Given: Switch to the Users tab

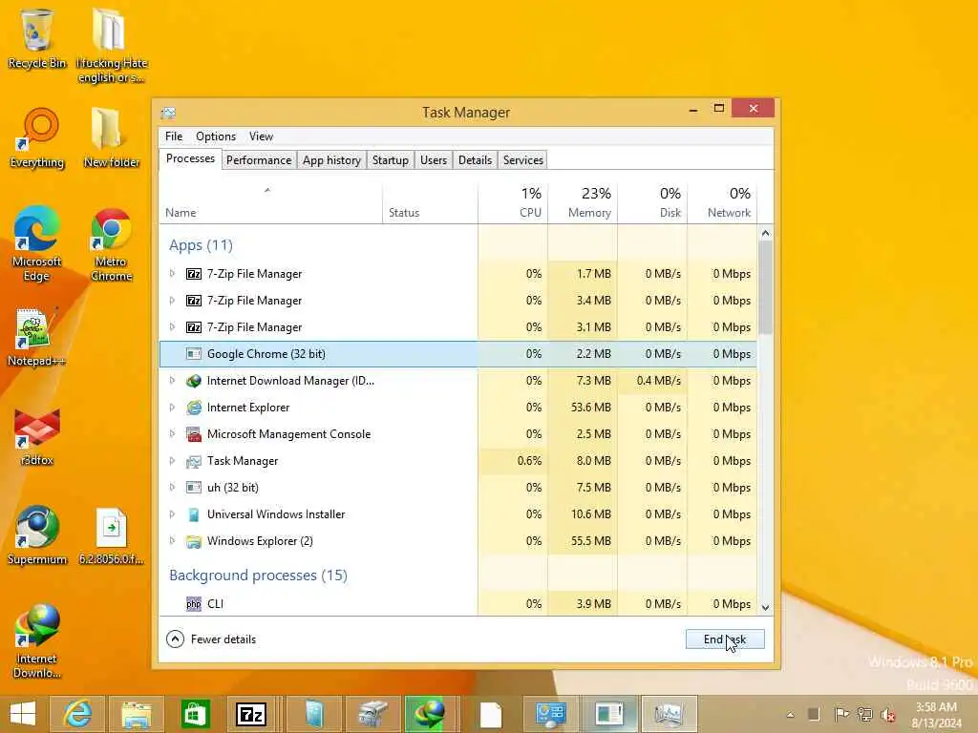Looking at the screenshot, I should coord(434,160).
